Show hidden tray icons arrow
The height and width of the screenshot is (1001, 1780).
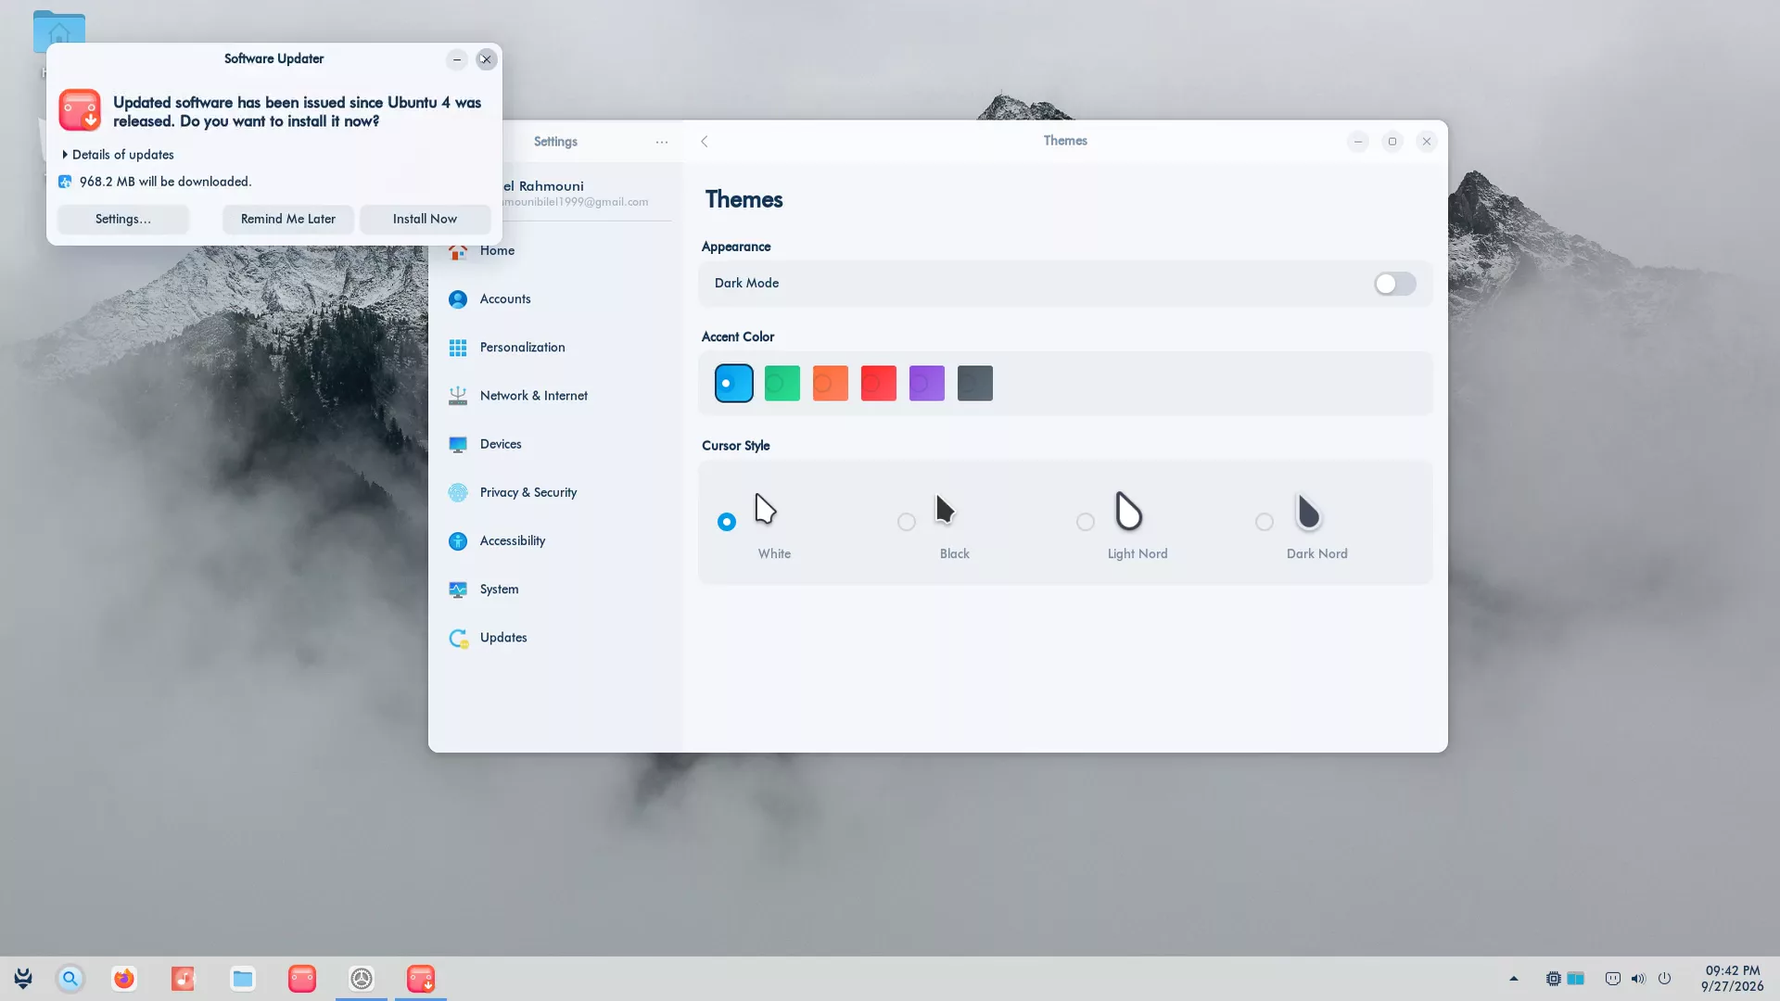tap(1514, 979)
